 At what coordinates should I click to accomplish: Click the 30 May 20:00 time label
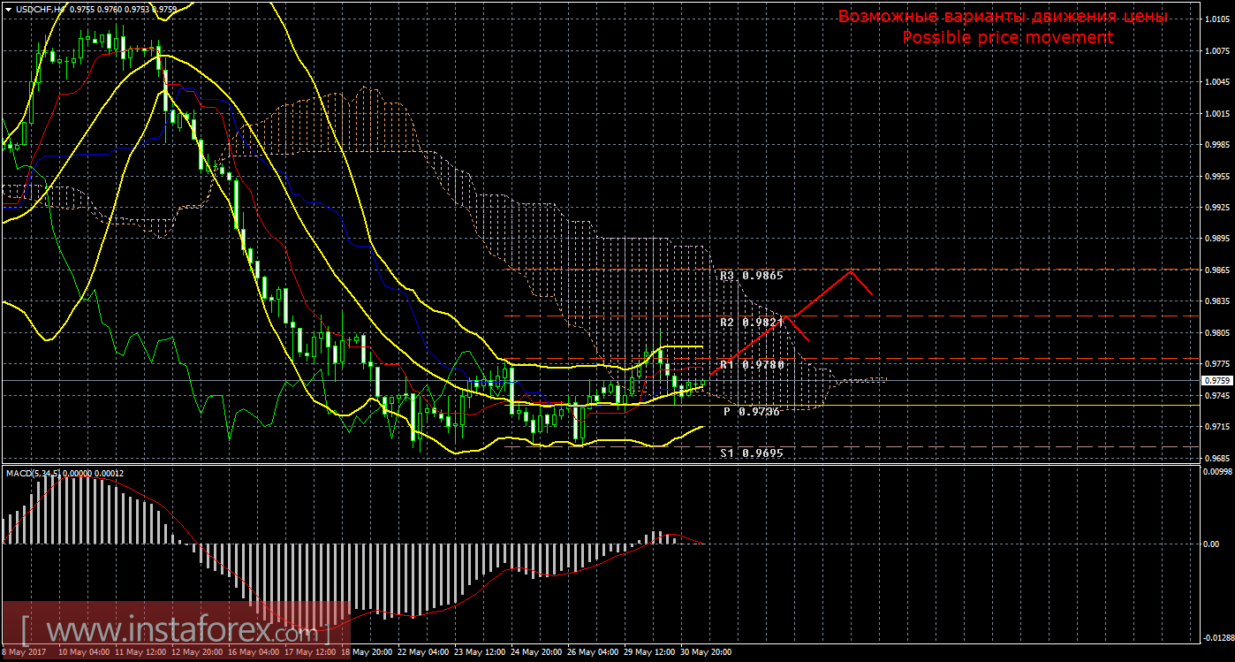pos(706,653)
